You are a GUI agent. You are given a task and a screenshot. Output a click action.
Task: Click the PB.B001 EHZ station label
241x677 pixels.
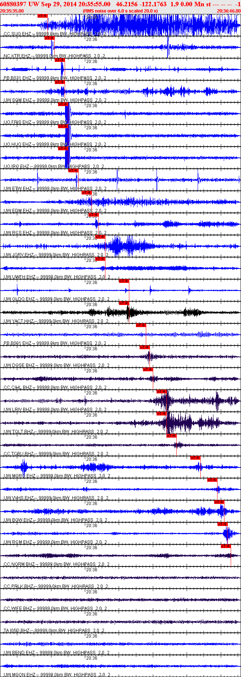[x=18, y=343]
